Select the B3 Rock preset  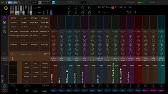tap(13, 18)
